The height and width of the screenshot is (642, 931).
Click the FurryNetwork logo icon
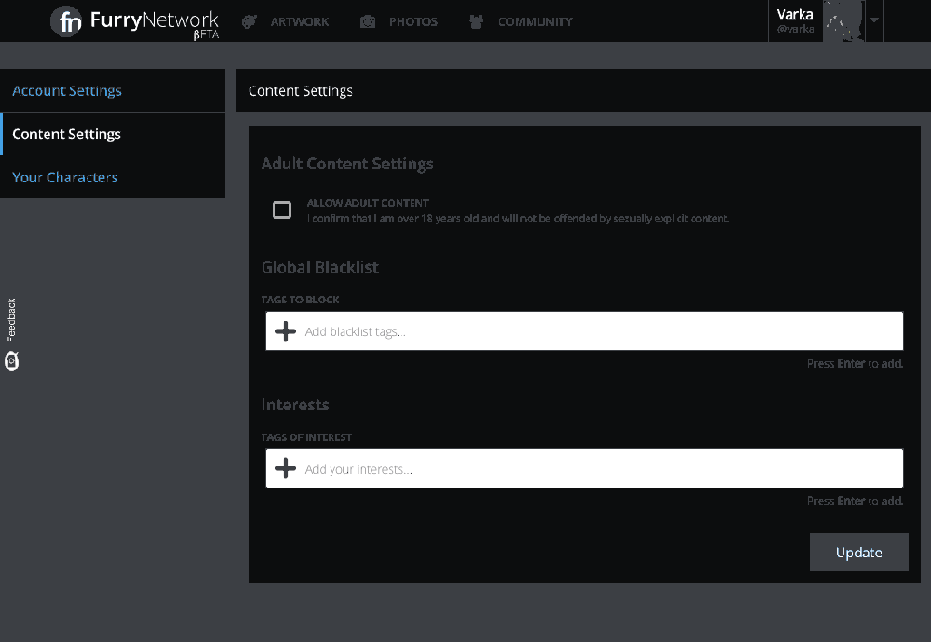coord(66,21)
